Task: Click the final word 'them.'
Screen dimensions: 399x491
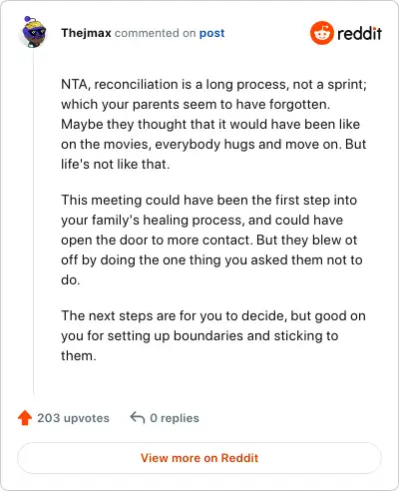Action: click(x=79, y=355)
